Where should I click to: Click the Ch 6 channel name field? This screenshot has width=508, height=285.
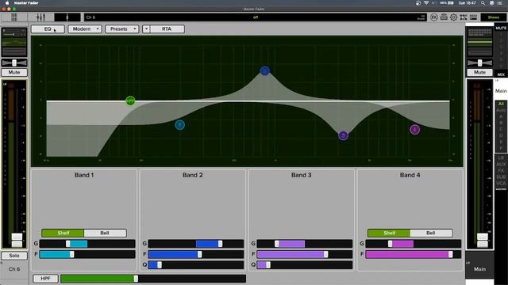256,17
